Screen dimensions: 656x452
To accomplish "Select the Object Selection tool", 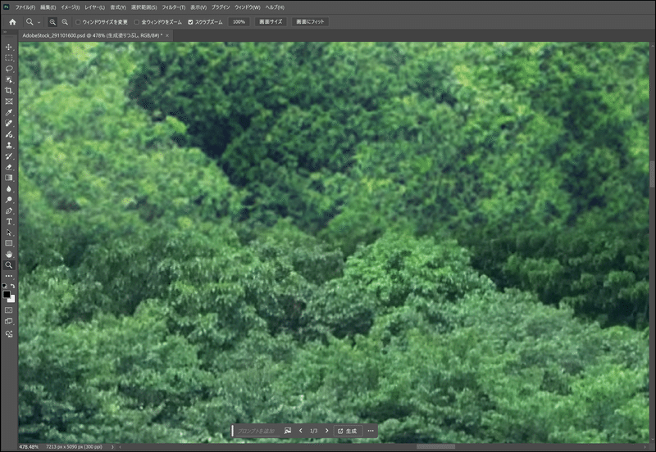I will click(9, 79).
